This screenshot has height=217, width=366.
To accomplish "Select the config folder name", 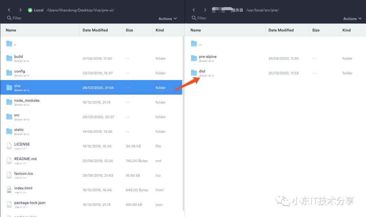I will (x=20, y=71).
